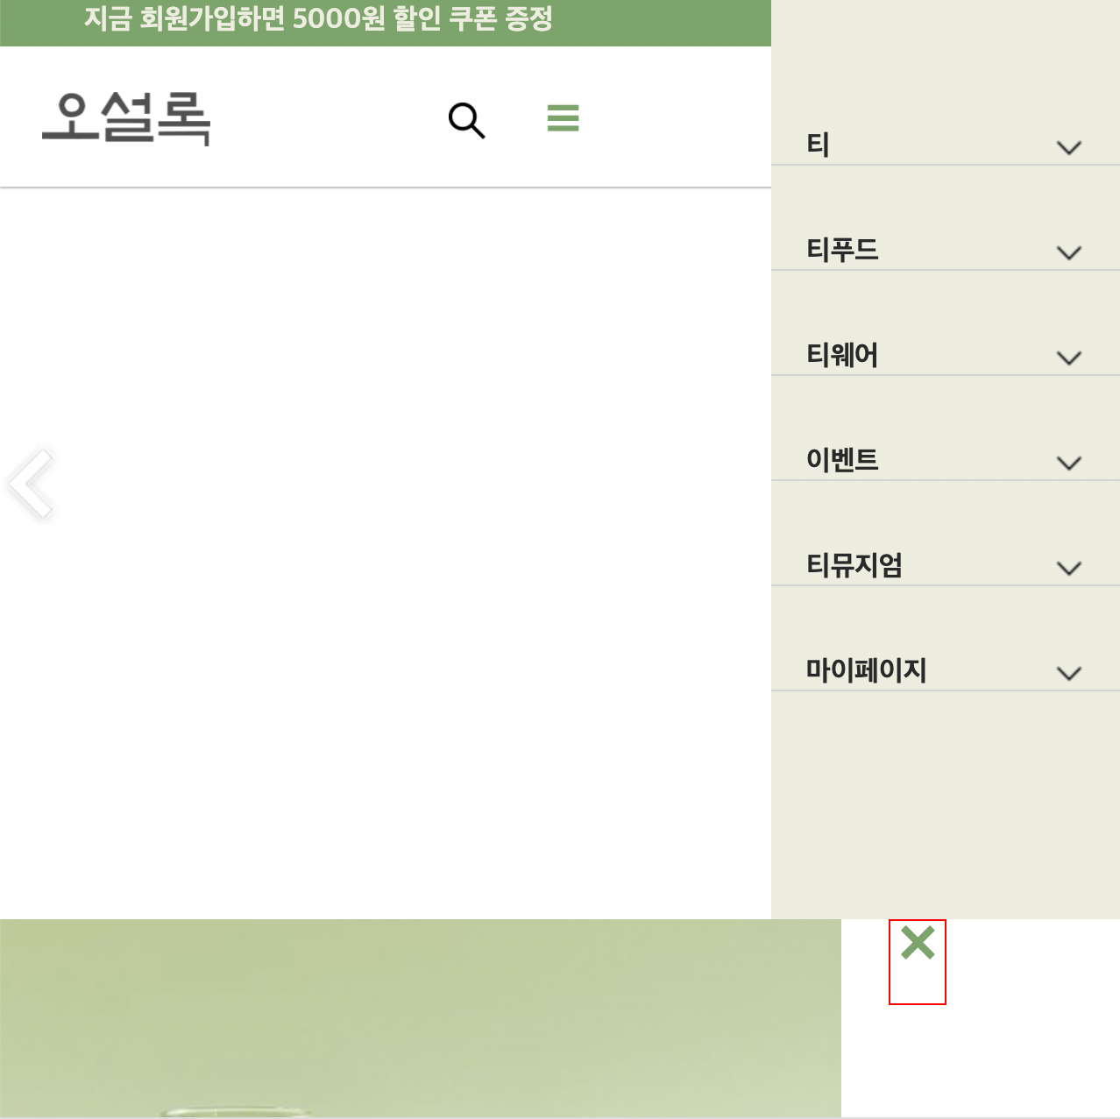The height and width of the screenshot is (1119, 1120).
Task: Expand the 티 menu chevron
Action: click(x=1069, y=147)
